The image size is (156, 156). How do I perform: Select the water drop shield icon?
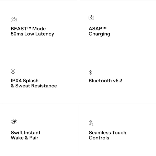pyautogui.click(x=13, y=71)
